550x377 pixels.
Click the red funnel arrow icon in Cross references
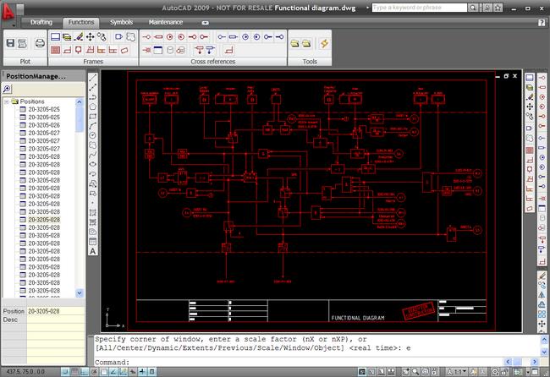199,50
